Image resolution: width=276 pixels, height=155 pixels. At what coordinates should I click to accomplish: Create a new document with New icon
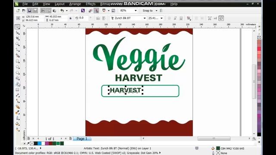pos(18,11)
